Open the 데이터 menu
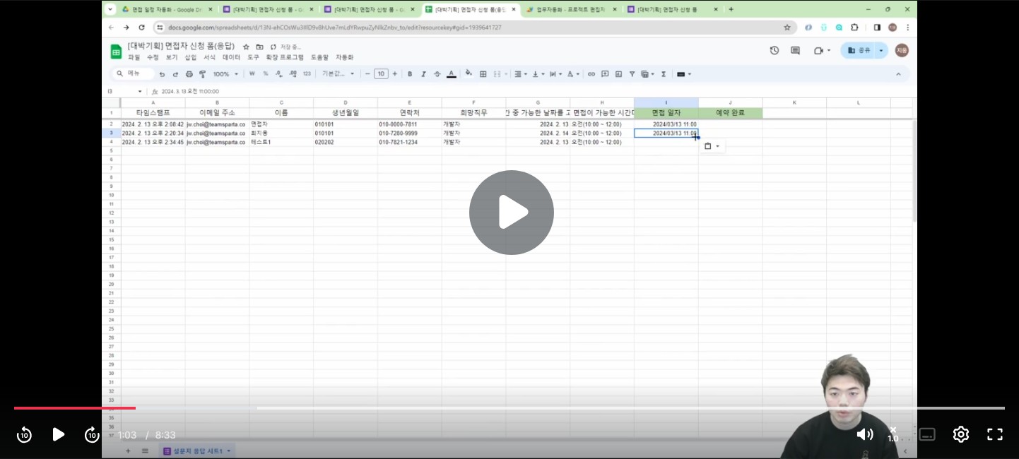Viewport: 1019px width, 459px height. [x=231, y=58]
